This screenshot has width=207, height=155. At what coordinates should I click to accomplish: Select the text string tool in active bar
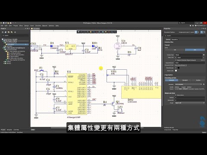click(112, 32)
